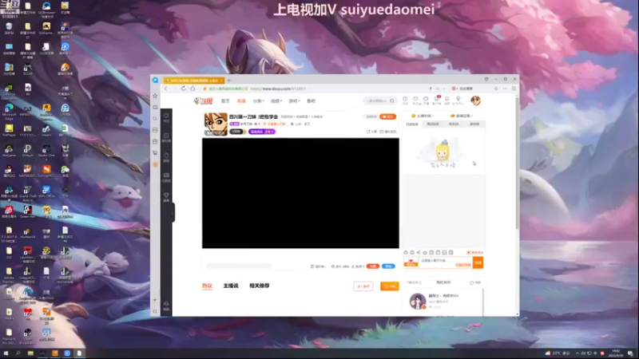Open the WeGame desktop shortcut

9,151
